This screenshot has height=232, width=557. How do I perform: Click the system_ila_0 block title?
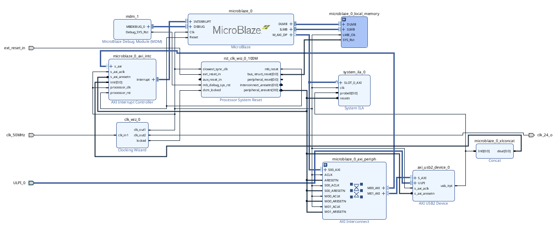pyautogui.click(x=354, y=72)
